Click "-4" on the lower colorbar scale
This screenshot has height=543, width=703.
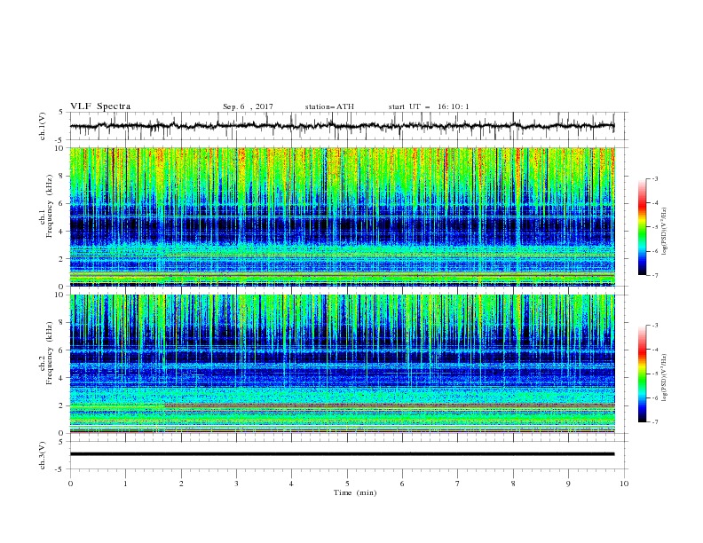coord(654,350)
